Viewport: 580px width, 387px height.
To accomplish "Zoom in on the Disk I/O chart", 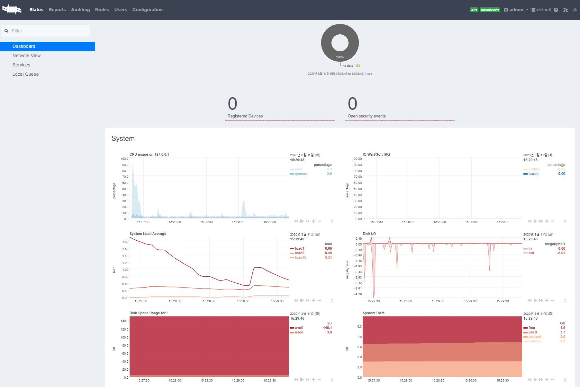I will (547, 300).
